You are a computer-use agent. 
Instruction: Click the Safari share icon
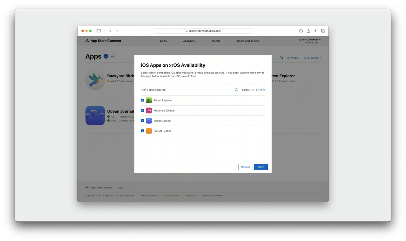(308, 31)
